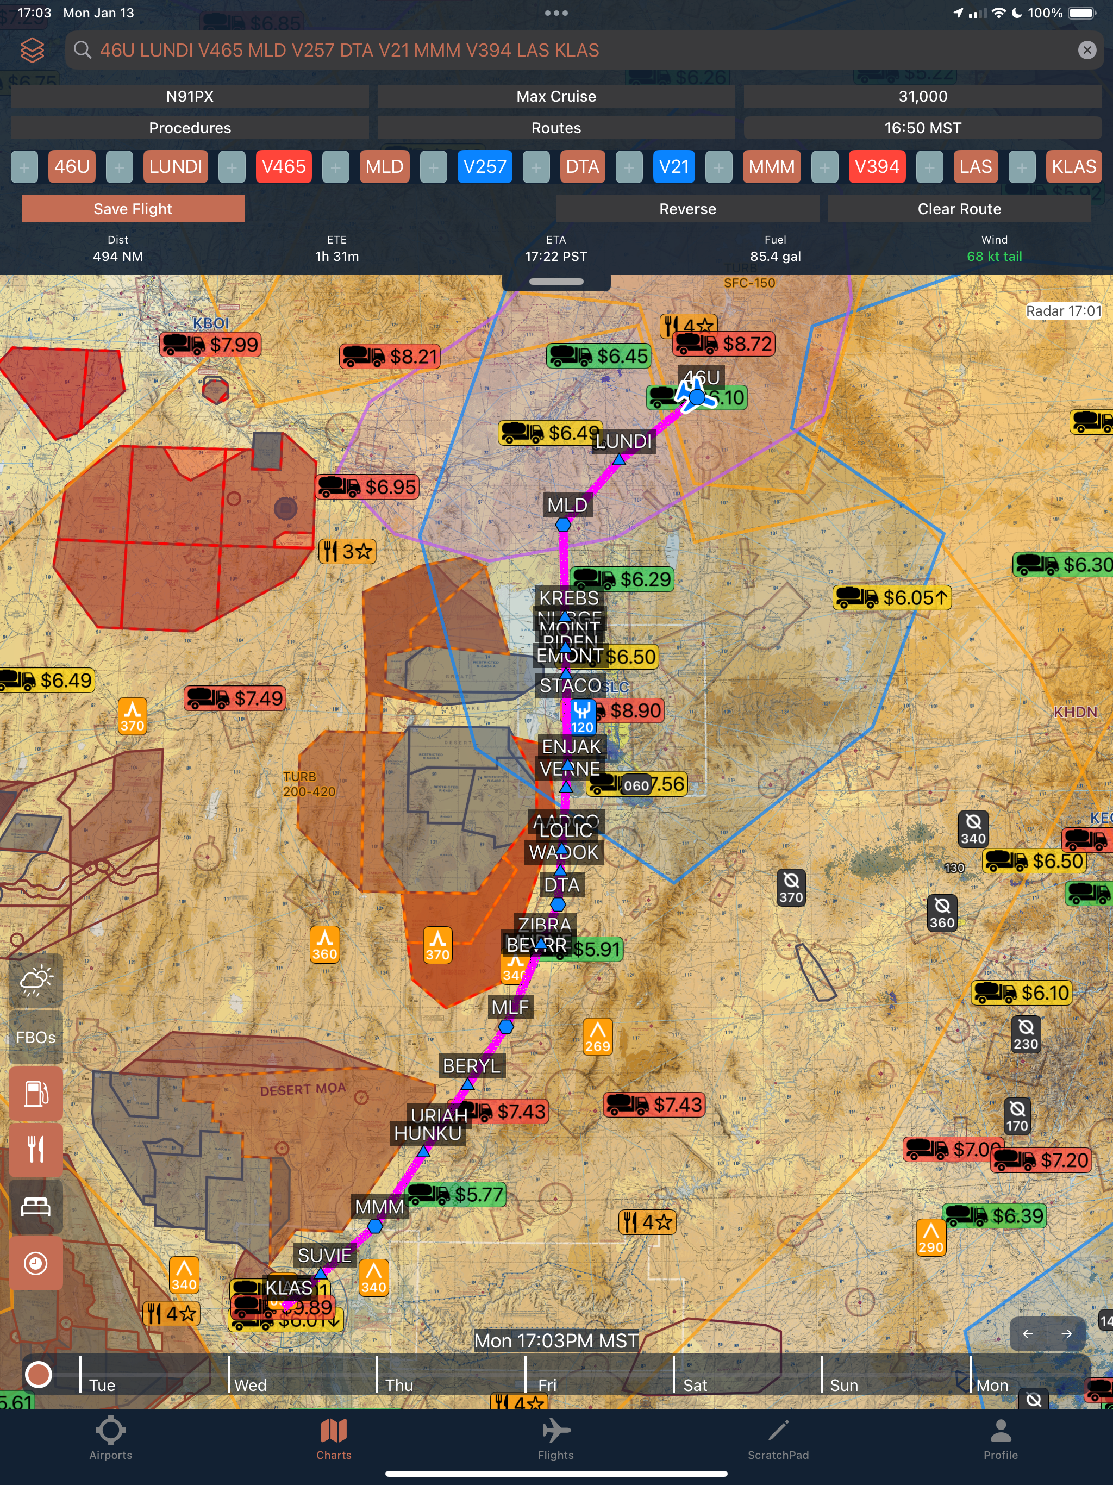
Task: Change the 16:50 MST departure time
Action: [922, 128]
